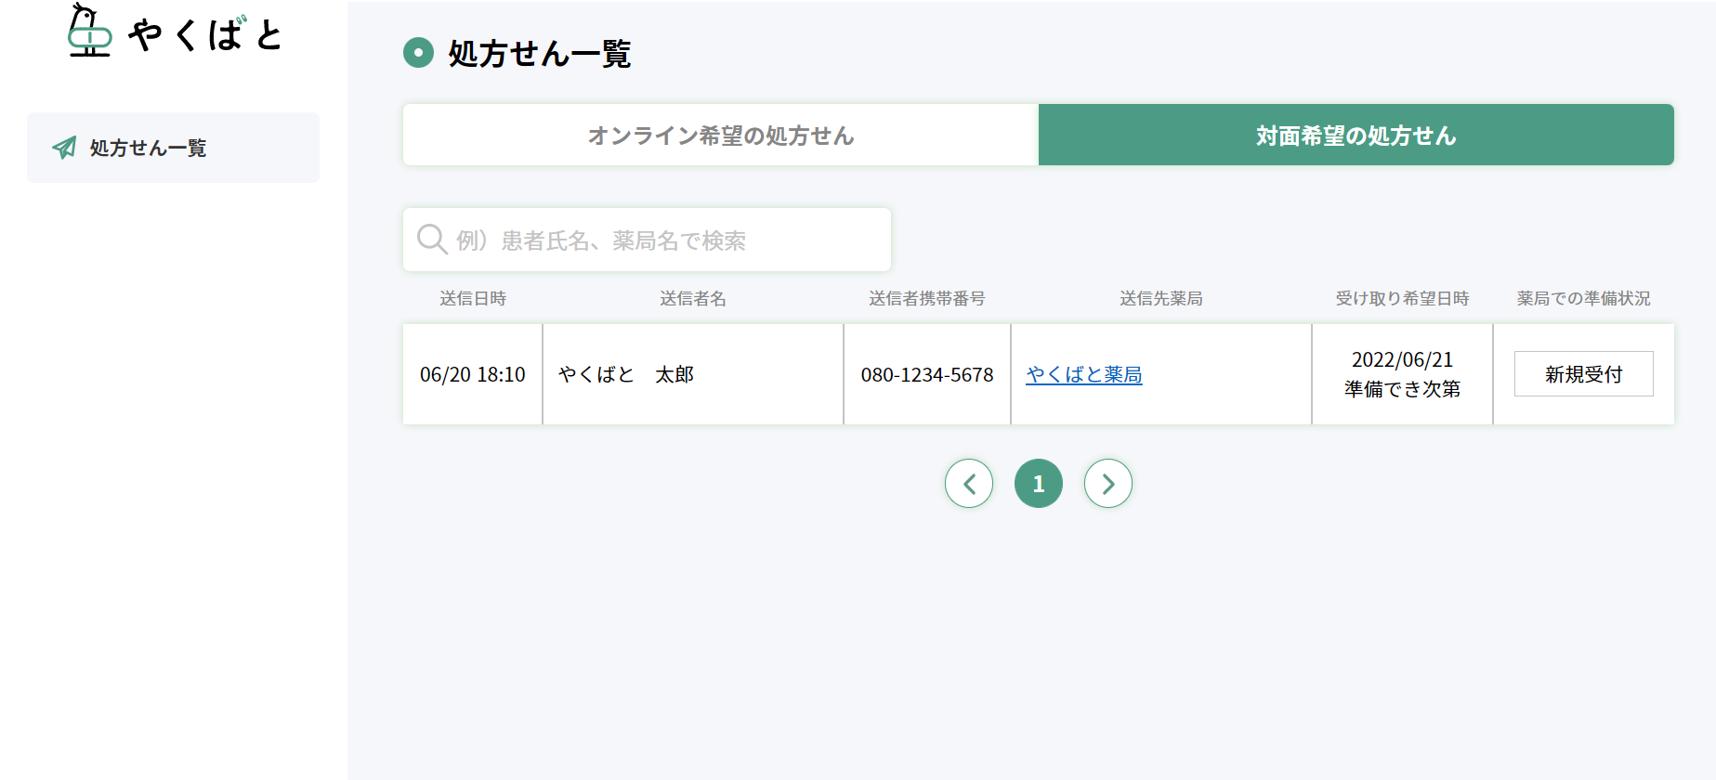Switch to オンライン希望の処方せん tab

pyautogui.click(x=721, y=136)
